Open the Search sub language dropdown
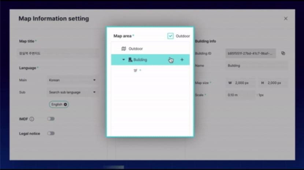 click(72, 92)
